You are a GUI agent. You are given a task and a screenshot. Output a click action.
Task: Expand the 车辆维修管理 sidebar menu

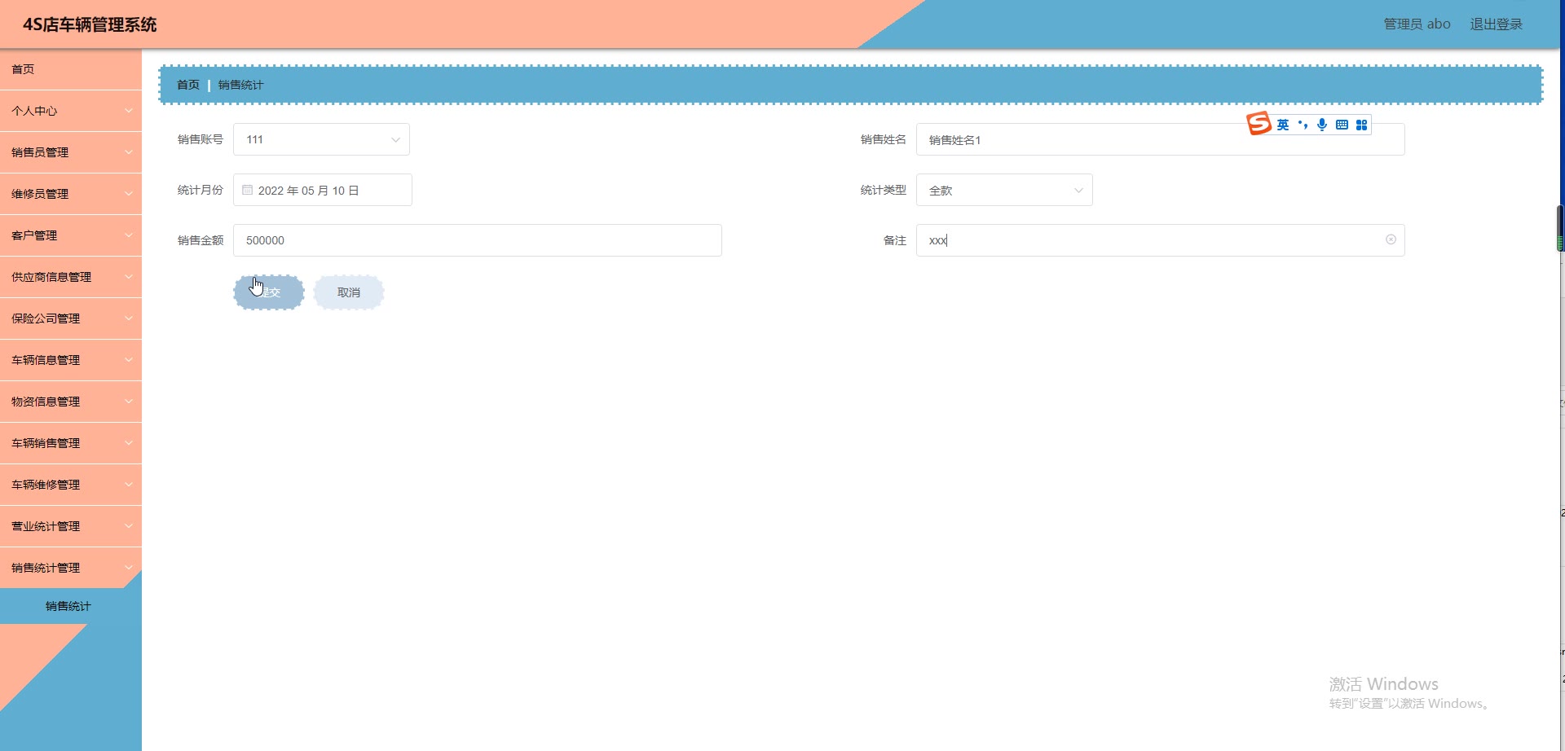pos(71,485)
